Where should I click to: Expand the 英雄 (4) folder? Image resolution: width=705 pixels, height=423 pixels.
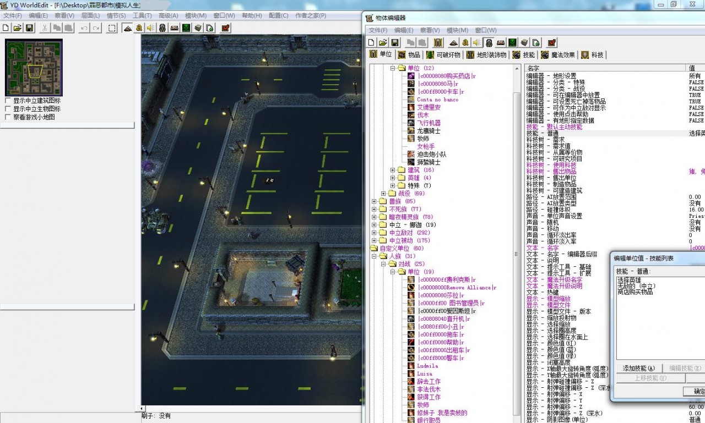click(x=393, y=178)
